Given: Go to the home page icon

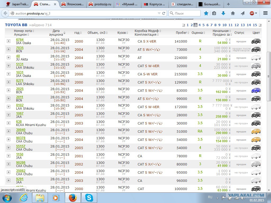Looking at the screenshot, I should pyautogui.click(x=233, y=13).
